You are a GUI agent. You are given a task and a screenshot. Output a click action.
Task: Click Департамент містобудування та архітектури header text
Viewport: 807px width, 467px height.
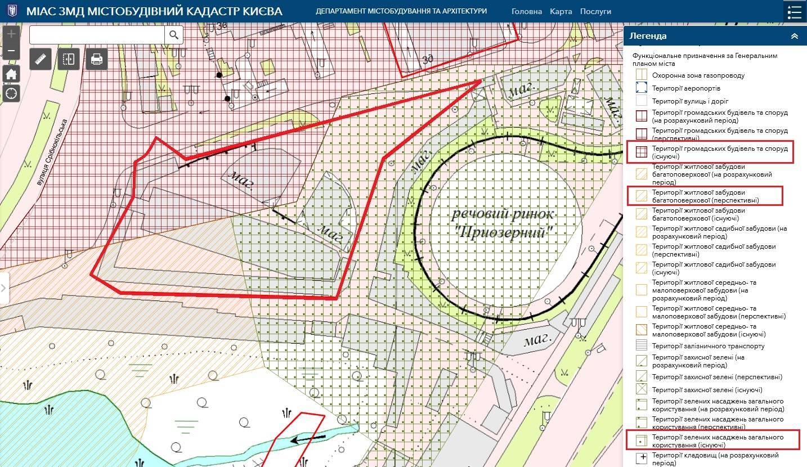tap(401, 11)
